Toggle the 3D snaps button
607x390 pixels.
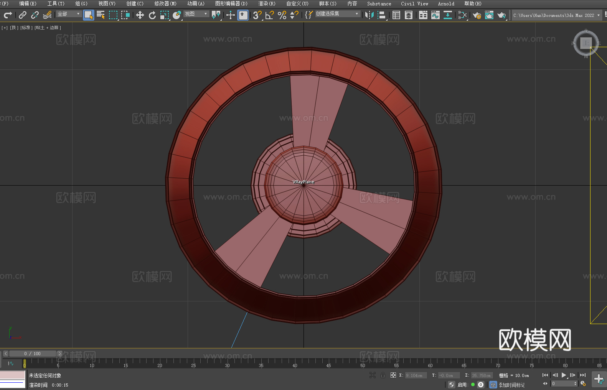click(257, 15)
